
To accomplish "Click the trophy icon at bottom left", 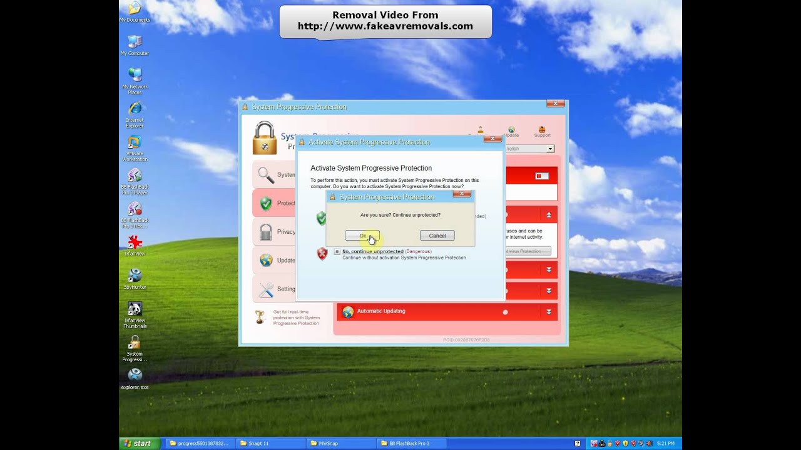I will tap(260, 317).
